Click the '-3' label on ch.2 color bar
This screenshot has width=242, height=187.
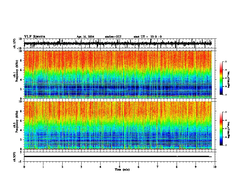pos(226,112)
